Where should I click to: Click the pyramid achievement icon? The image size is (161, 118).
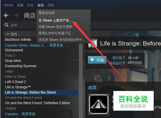tap(99, 104)
